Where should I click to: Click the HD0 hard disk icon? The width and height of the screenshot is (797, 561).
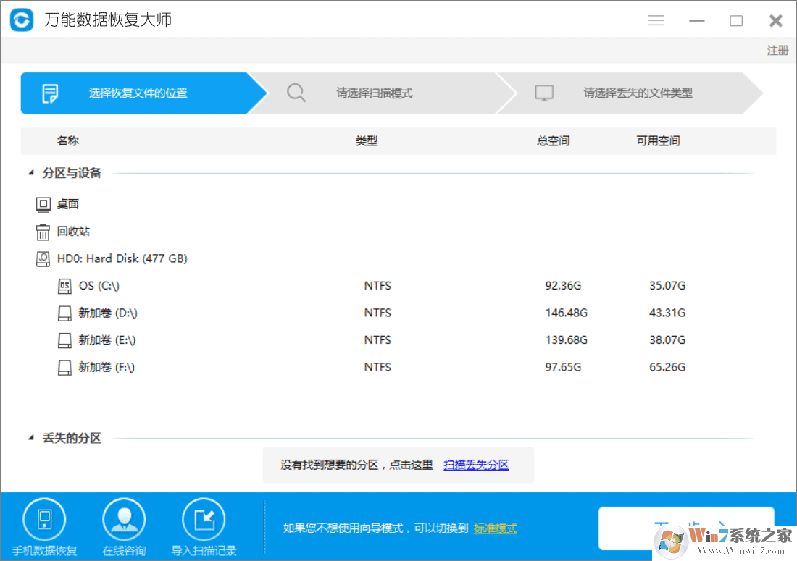pos(43,258)
